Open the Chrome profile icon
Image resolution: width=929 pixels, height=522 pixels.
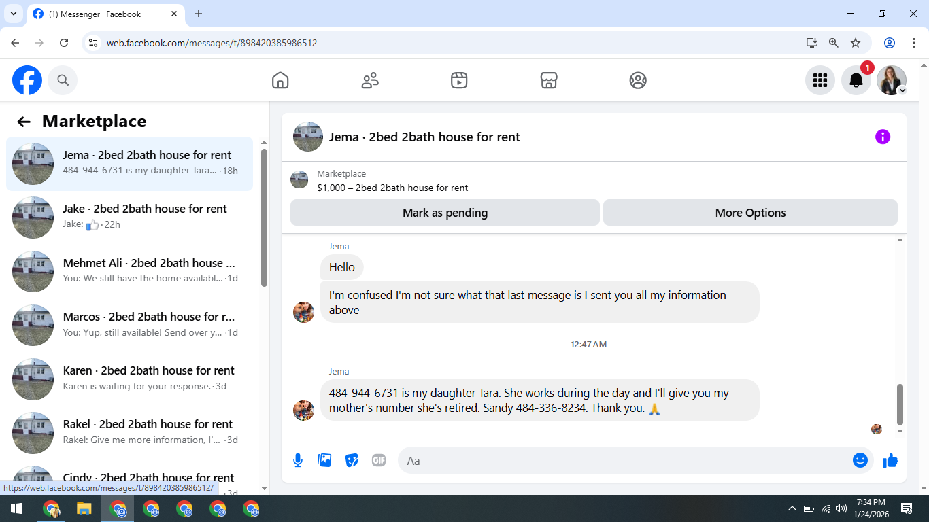[890, 43]
